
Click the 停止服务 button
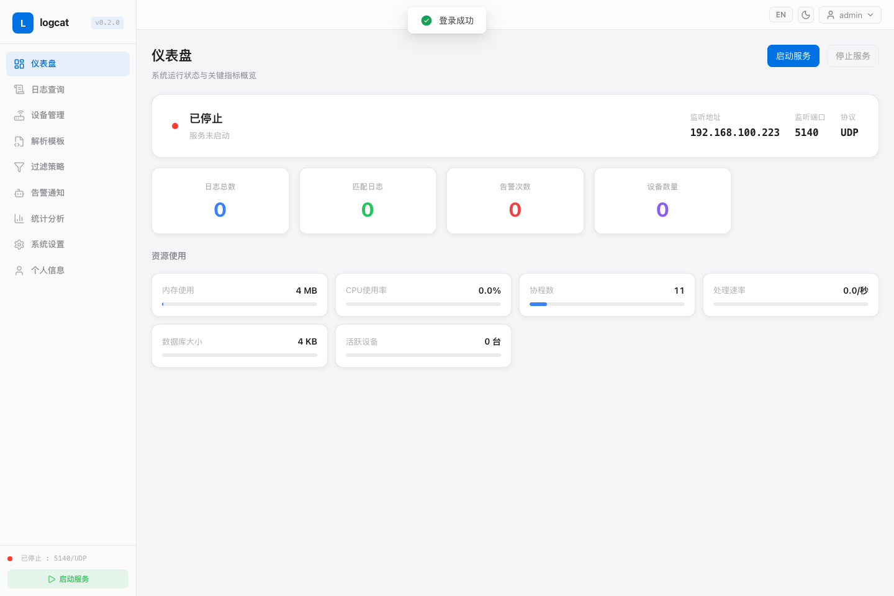(853, 56)
